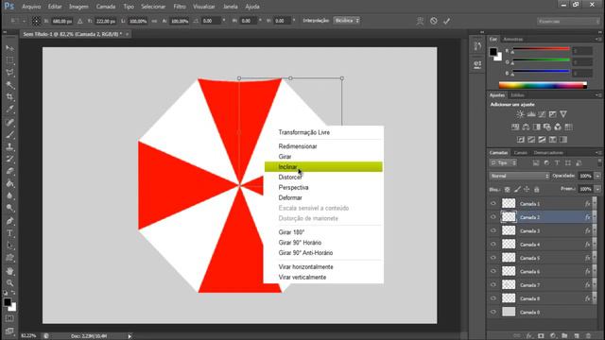Select the Crop tool
Viewport: 605px width, 340px height.
(x=9, y=97)
